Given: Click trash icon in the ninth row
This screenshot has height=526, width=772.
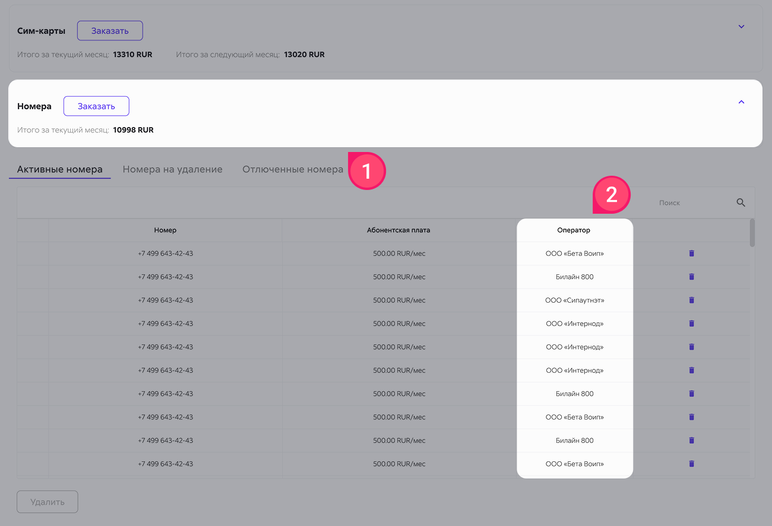Looking at the screenshot, I should (691, 441).
